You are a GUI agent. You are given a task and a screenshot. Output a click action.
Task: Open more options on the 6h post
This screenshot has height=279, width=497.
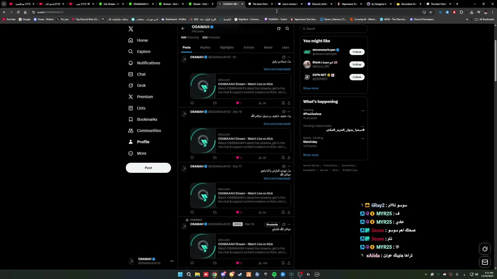(289, 57)
